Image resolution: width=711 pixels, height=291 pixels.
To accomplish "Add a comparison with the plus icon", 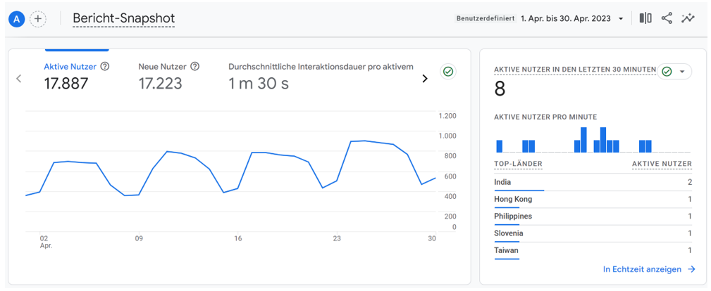I will [x=38, y=18].
